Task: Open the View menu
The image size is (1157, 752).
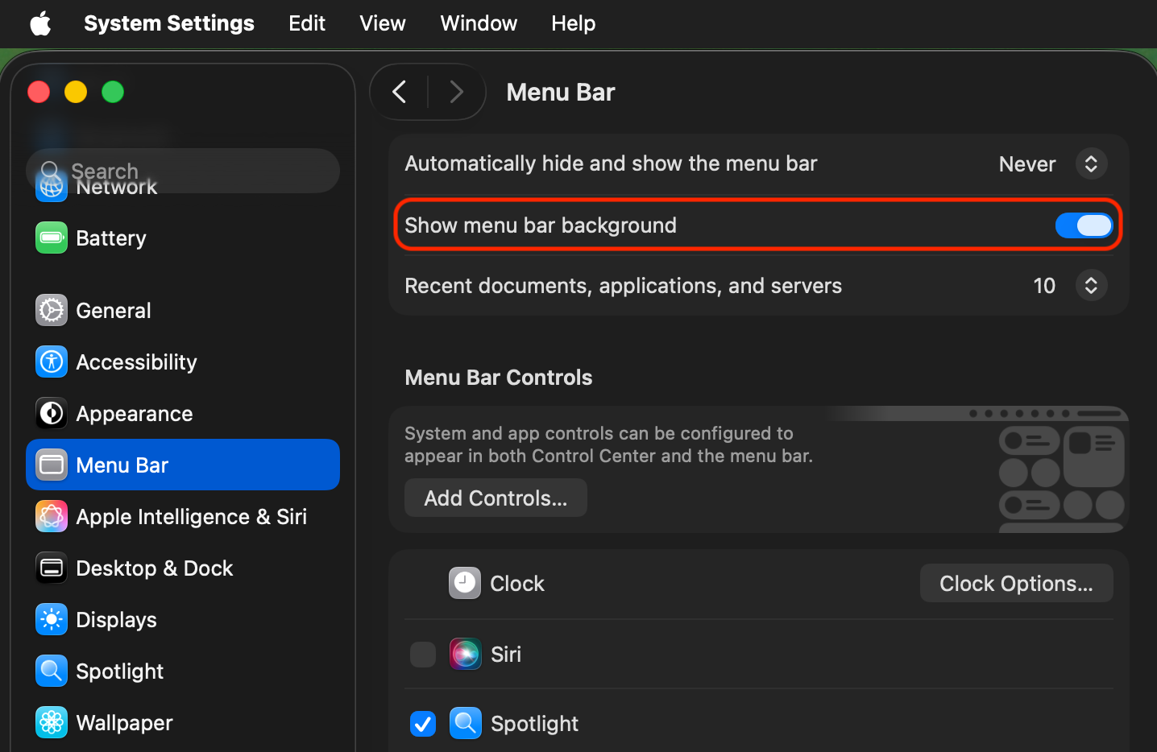Action: 382,23
